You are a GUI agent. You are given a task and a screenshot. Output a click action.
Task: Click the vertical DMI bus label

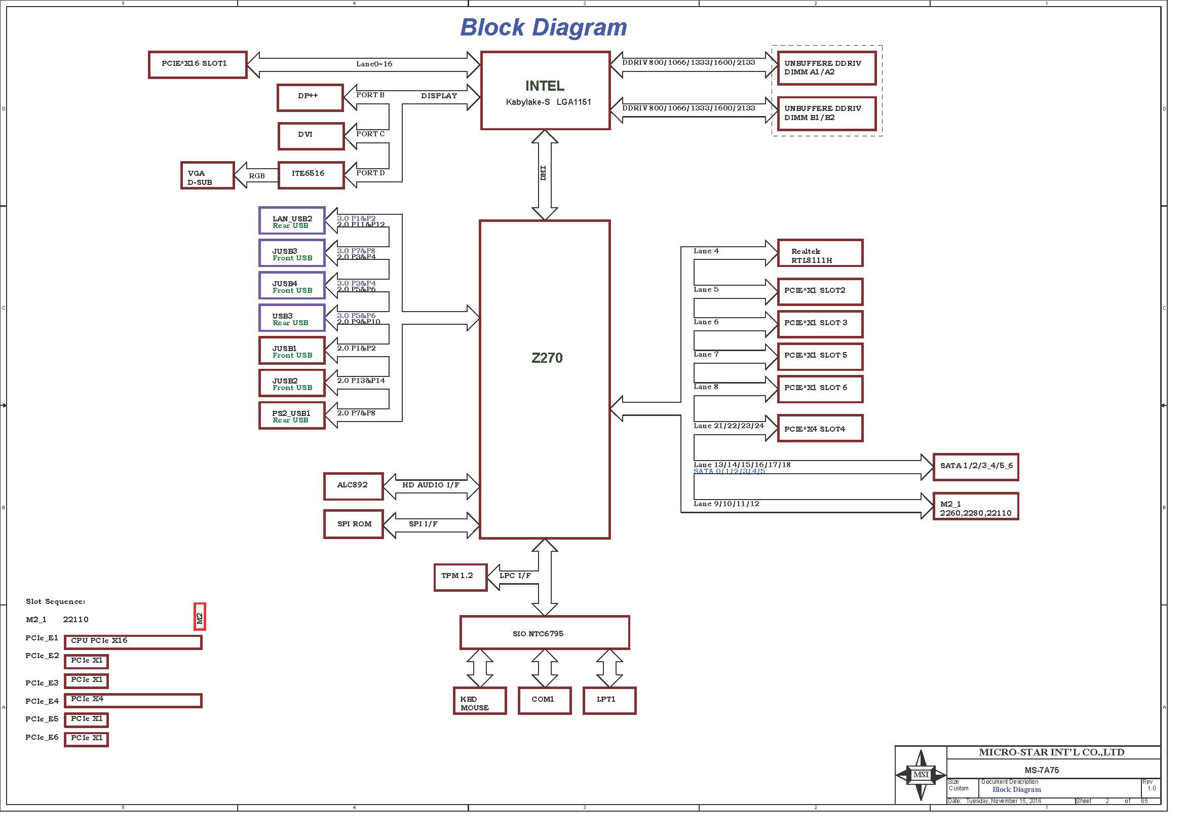(x=544, y=173)
